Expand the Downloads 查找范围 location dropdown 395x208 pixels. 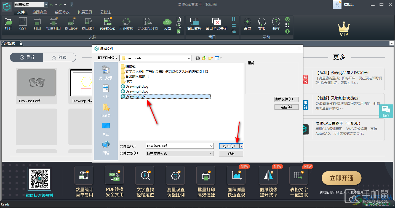pyautogui.click(x=189, y=58)
